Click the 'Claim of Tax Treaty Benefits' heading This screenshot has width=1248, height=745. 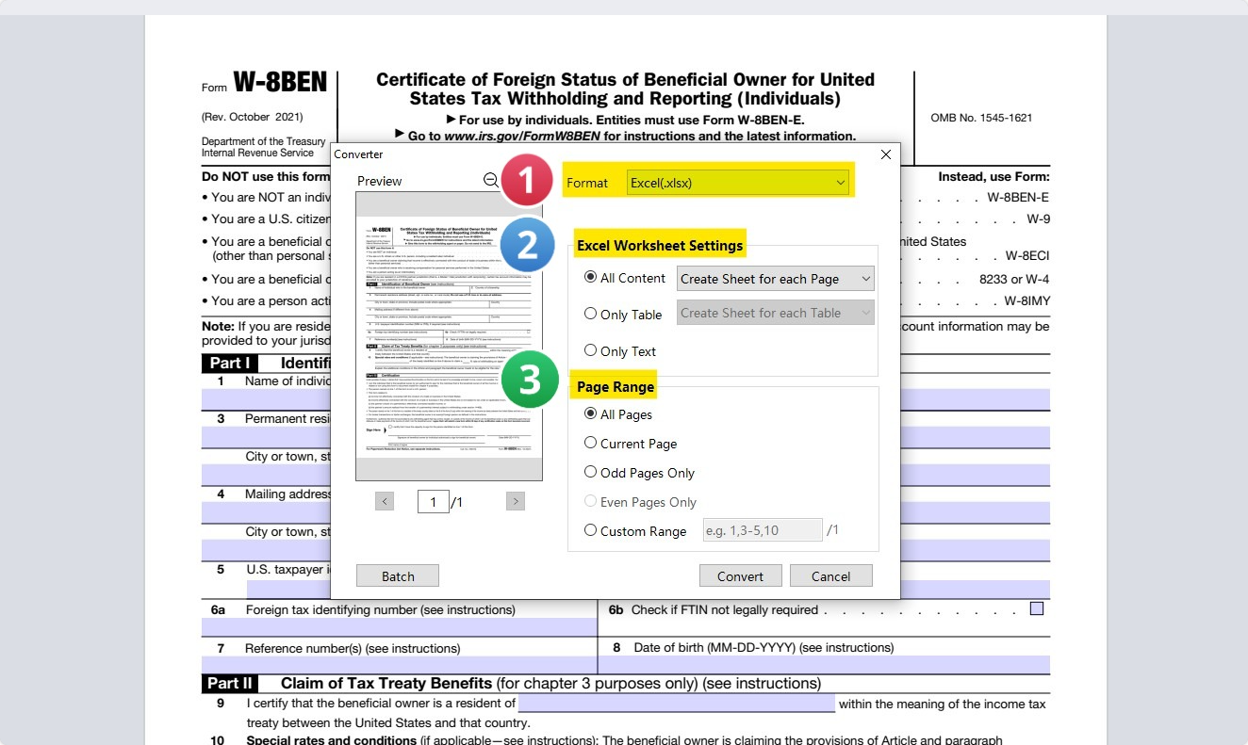tap(386, 683)
